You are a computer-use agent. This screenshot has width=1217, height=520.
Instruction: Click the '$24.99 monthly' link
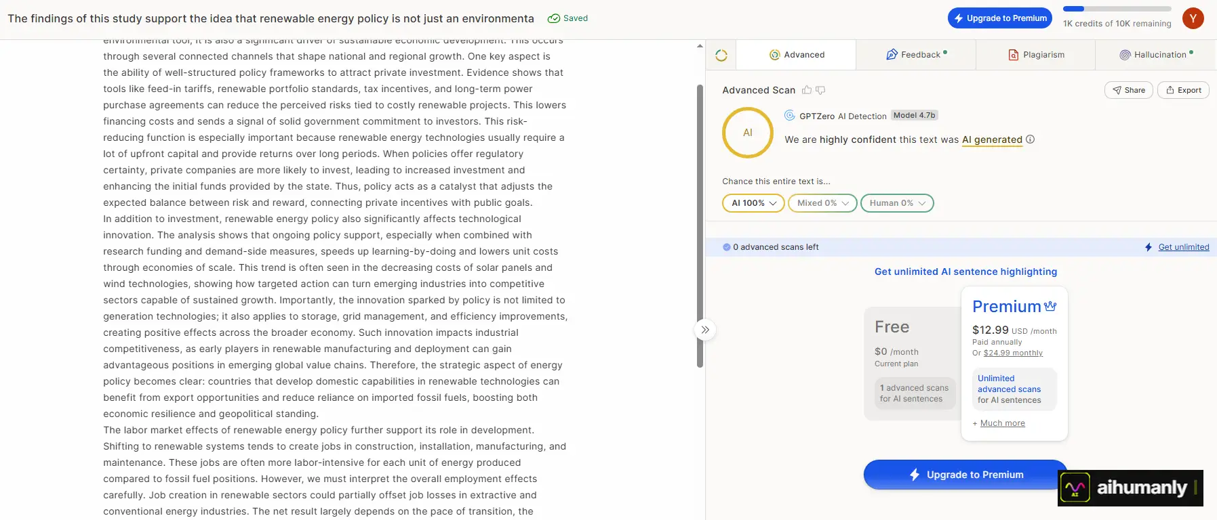click(1013, 353)
